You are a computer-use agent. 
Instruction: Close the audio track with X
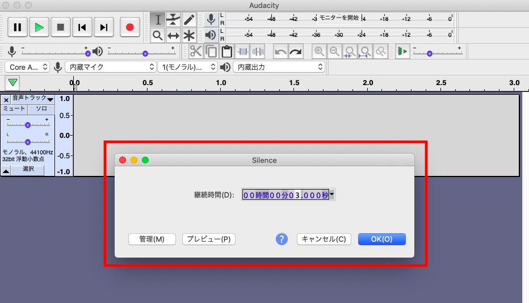[x=6, y=100]
